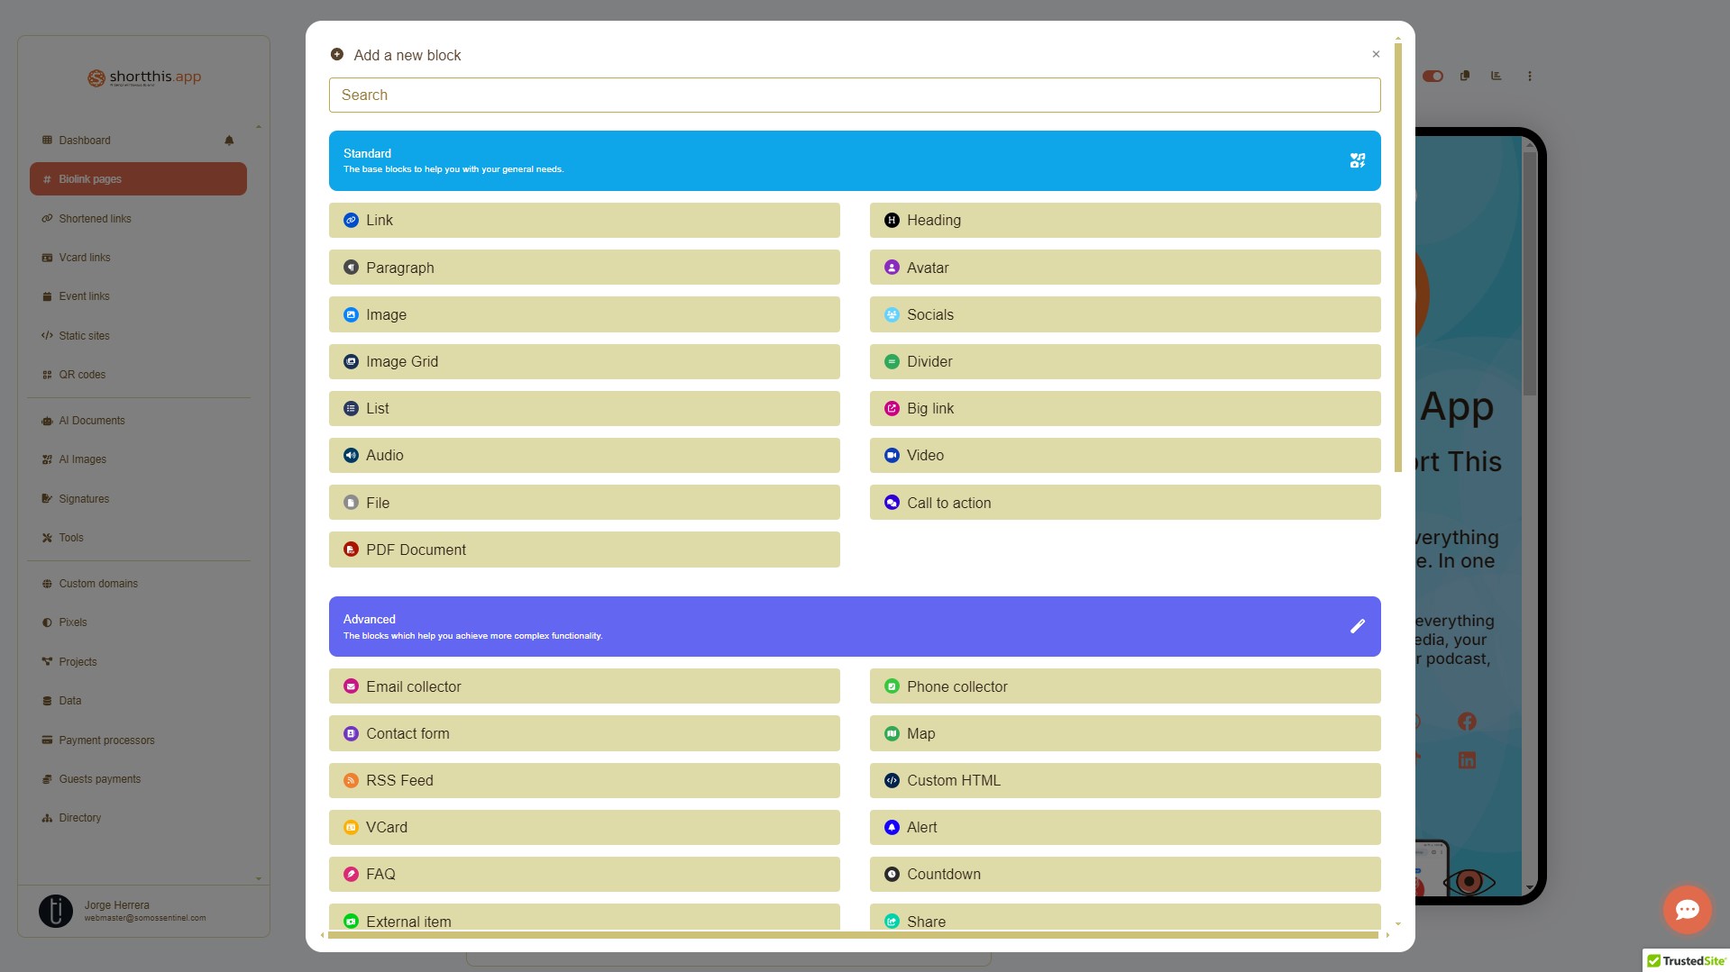Click the Advanced section pencil icon

pyautogui.click(x=1357, y=626)
